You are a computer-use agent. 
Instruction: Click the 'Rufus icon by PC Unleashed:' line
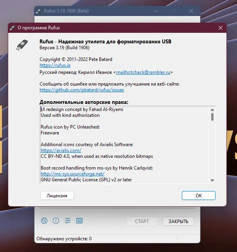click(70, 127)
